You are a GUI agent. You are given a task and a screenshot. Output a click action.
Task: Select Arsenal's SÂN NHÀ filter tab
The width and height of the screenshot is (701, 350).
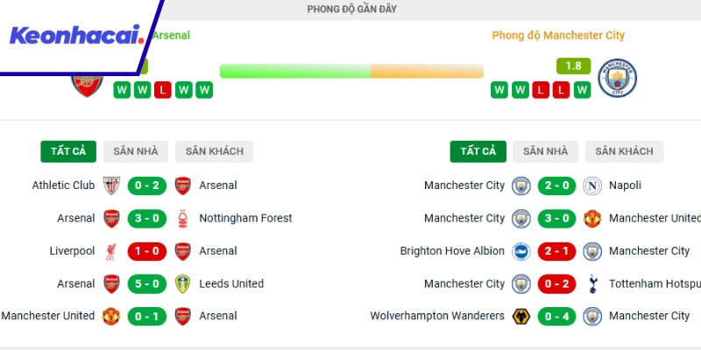(136, 151)
